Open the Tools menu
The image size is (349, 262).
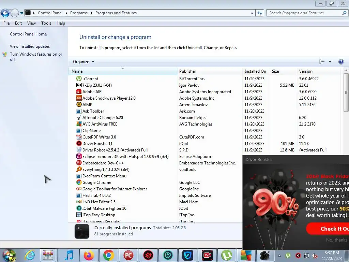tap(46, 23)
